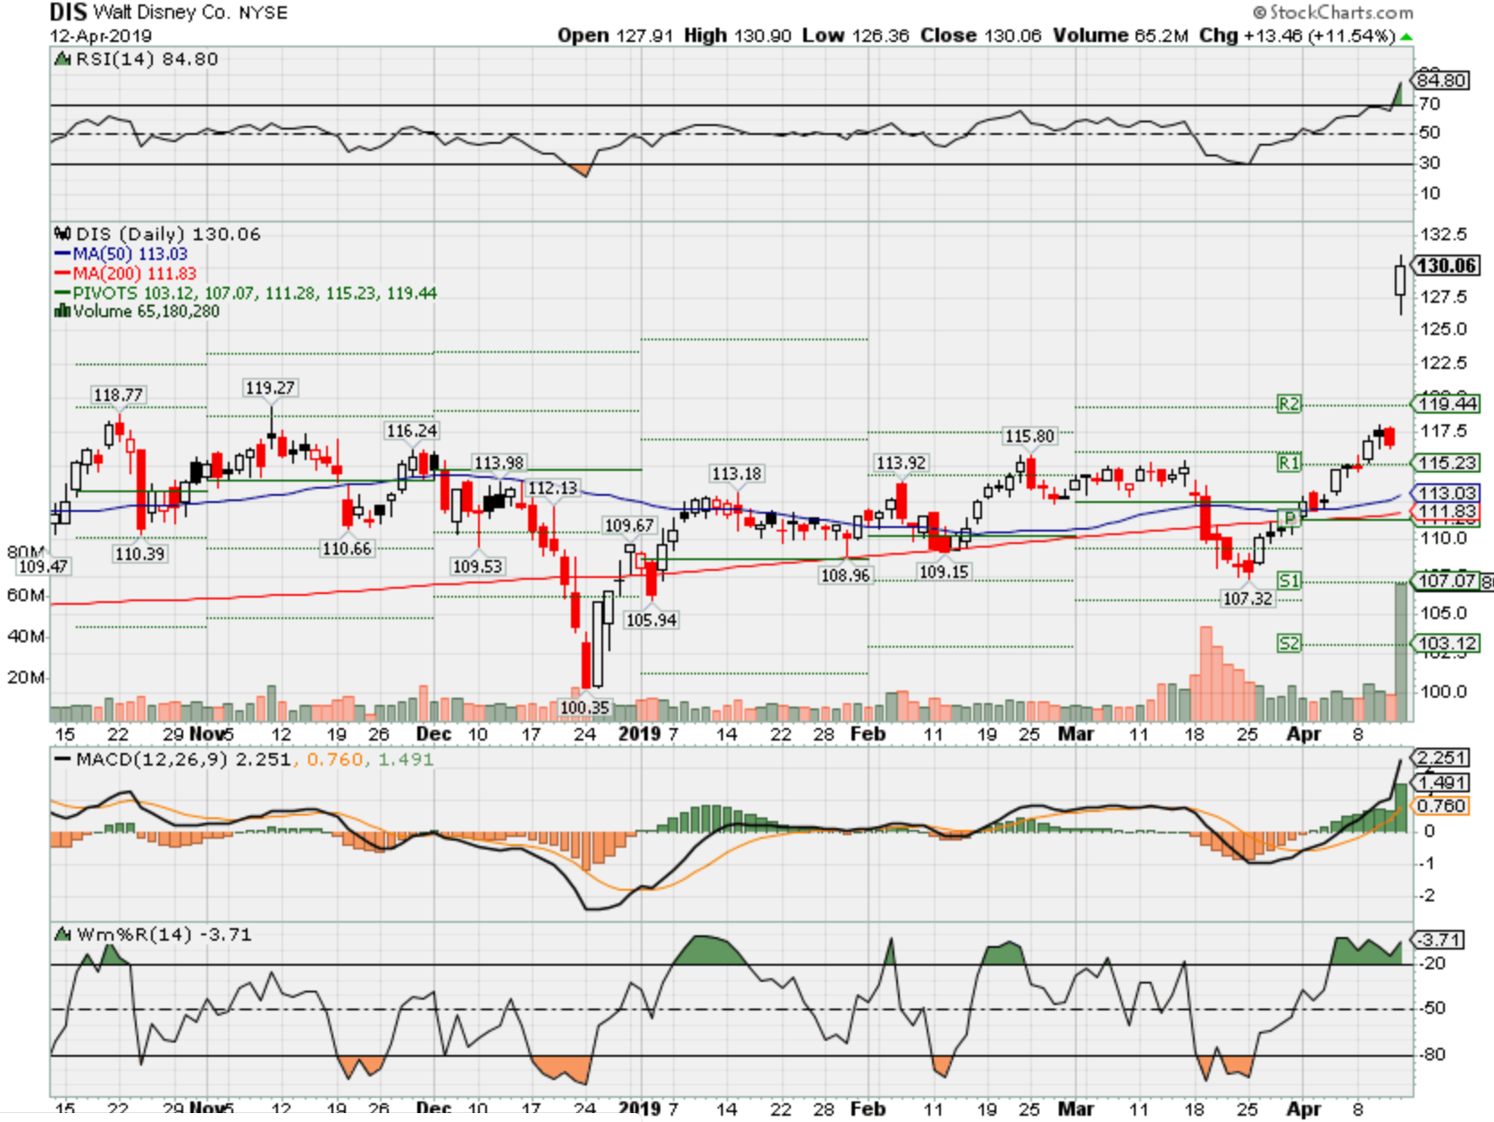The width and height of the screenshot is (1494, 1122).
Task: Click the red MA(200) legend line
Action: (63, 274)
